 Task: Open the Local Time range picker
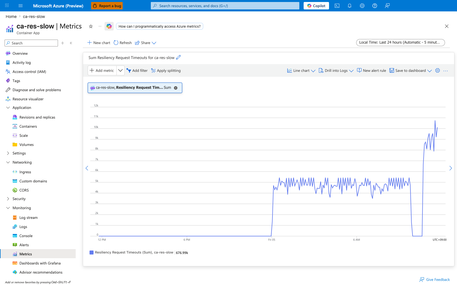click(x=400, y=42)
